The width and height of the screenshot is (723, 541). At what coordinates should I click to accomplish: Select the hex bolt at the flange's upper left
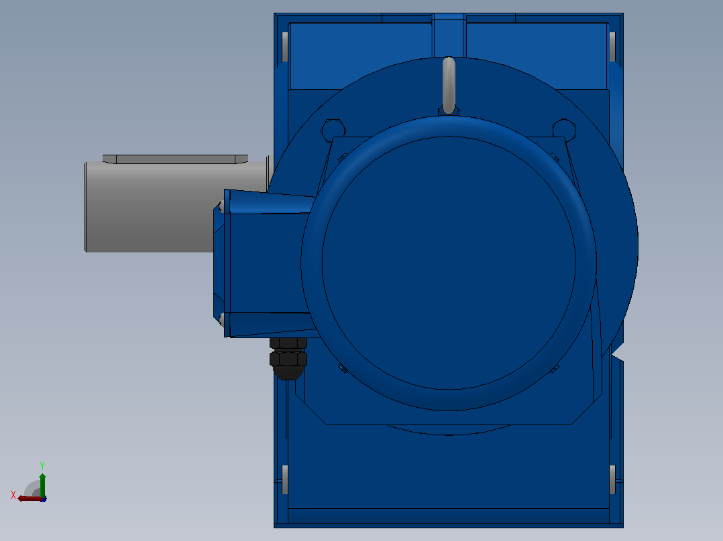333,129
